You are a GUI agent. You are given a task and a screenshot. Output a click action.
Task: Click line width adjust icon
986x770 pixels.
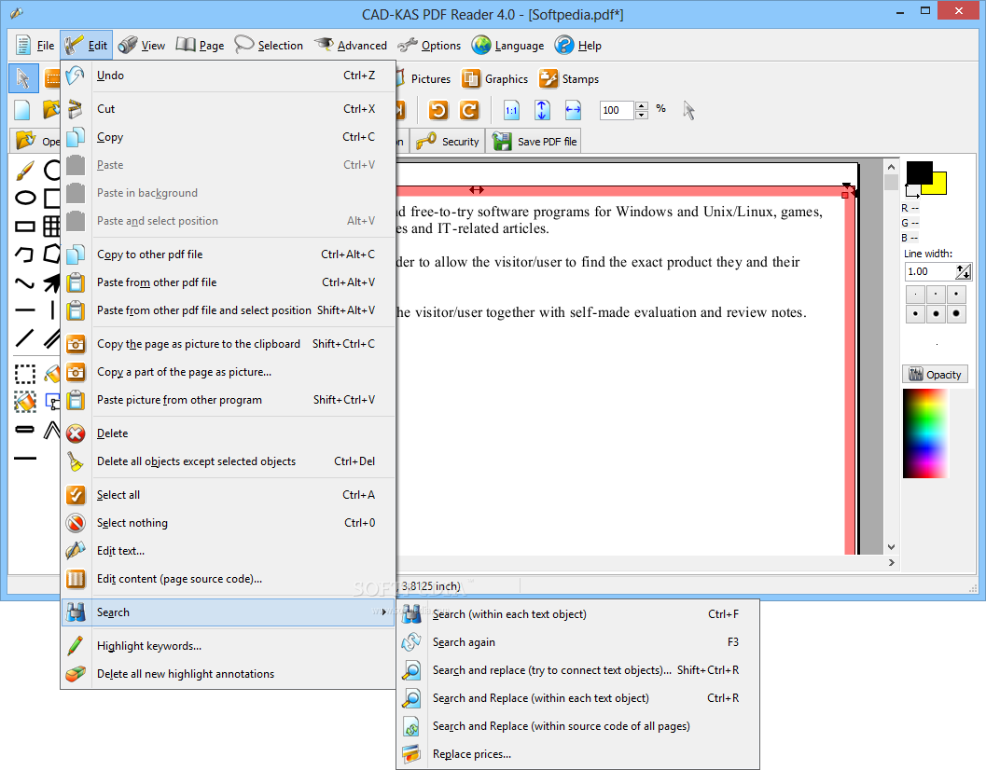tap(964, 271)
